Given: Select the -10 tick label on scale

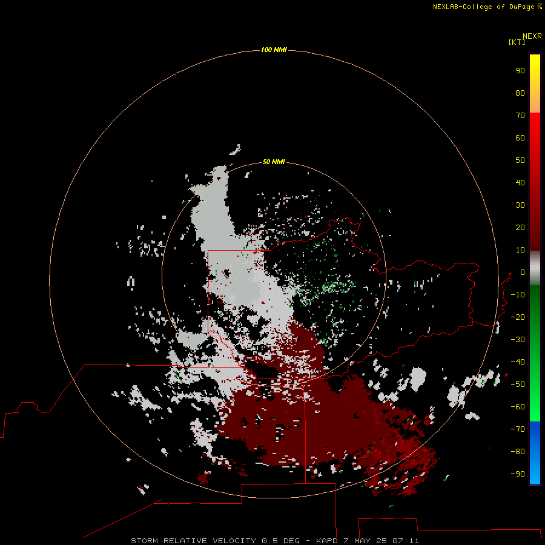Looking at the screenshot, I should [518, 295].
